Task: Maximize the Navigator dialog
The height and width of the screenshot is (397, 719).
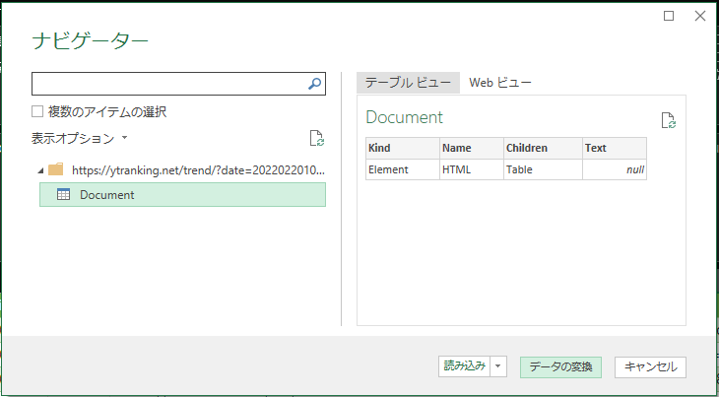Action: click(669, 16)
